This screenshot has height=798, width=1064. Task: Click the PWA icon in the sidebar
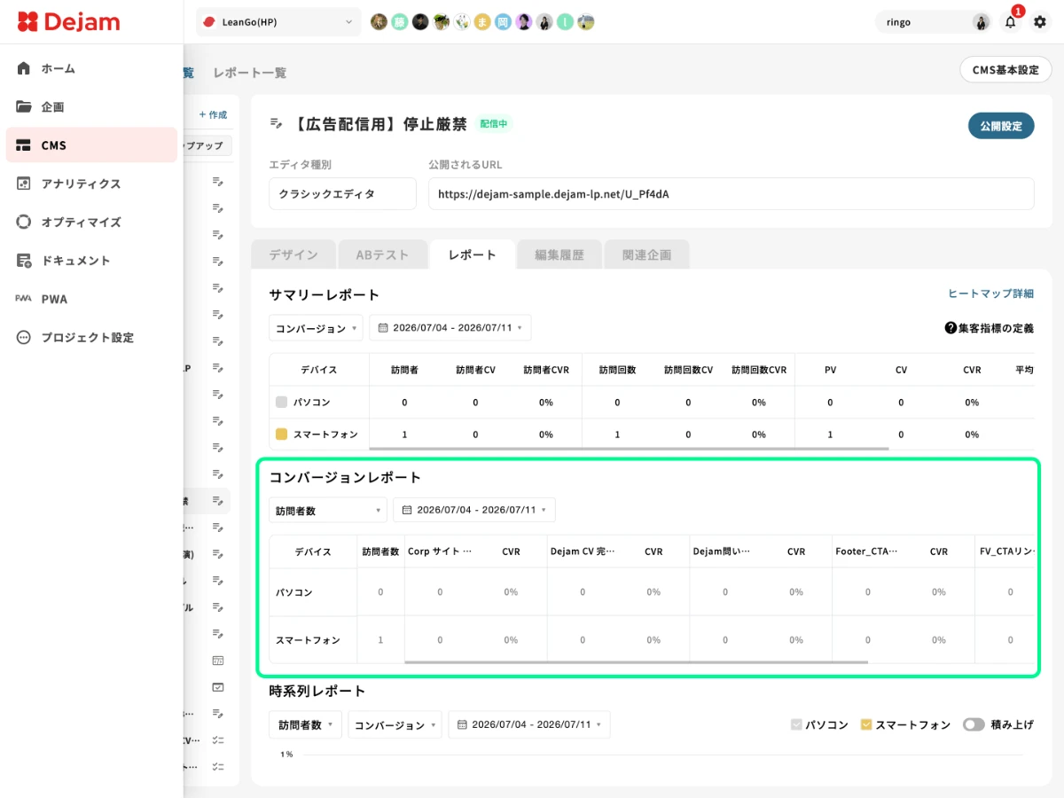24,299
